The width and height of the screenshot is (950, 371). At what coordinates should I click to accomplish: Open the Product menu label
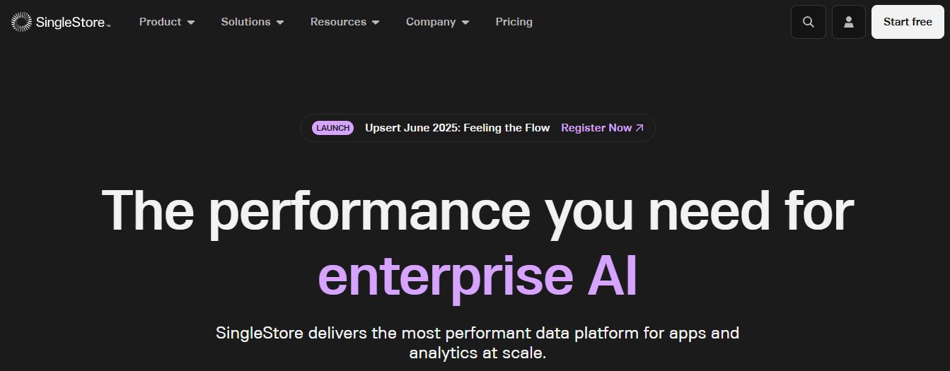(x=161, y=22)
